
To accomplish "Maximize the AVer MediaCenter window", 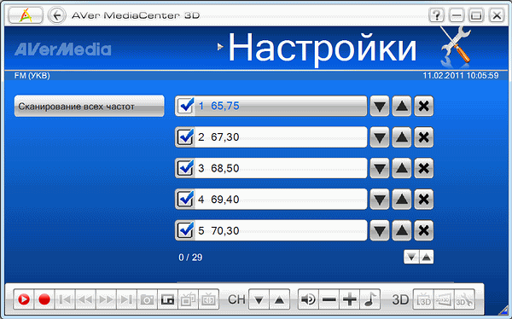I will 476,15.
